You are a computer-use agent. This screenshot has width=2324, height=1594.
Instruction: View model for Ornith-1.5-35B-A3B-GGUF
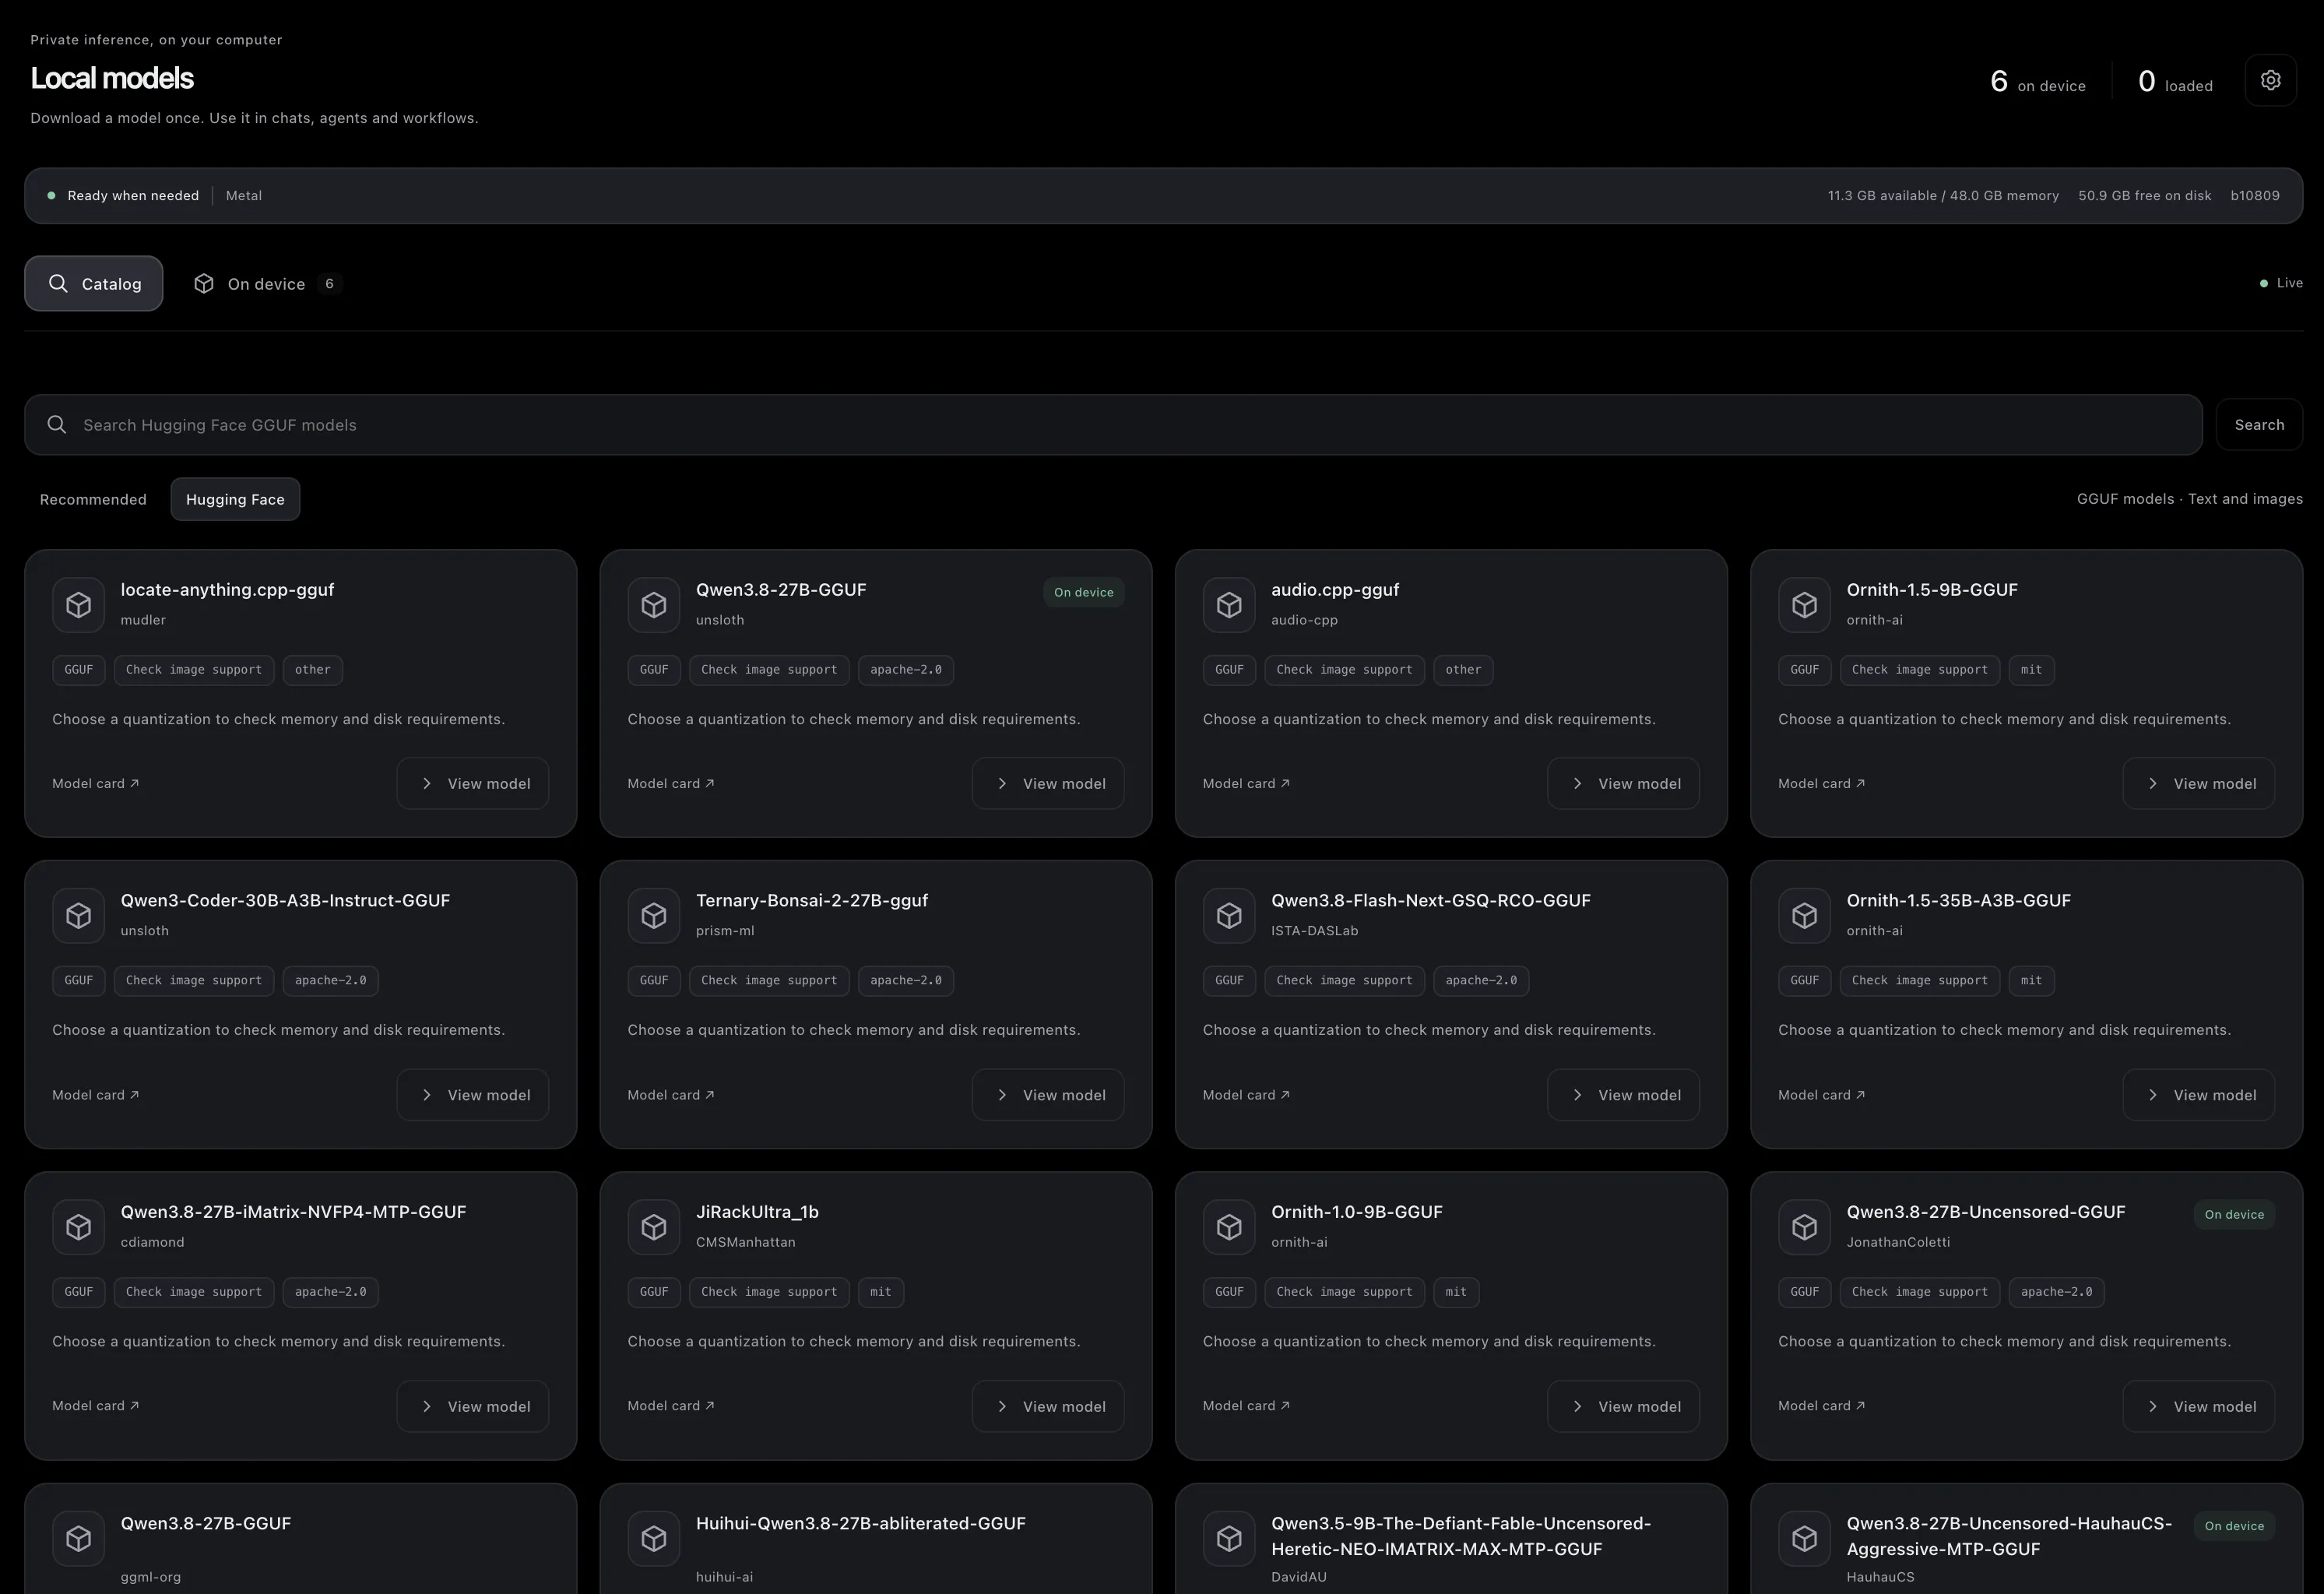(2198, 1095)
